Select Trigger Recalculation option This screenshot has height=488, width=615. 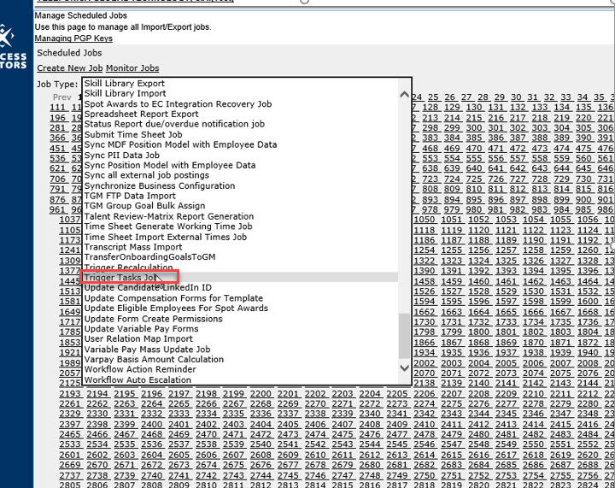click(x=129, y=268)
